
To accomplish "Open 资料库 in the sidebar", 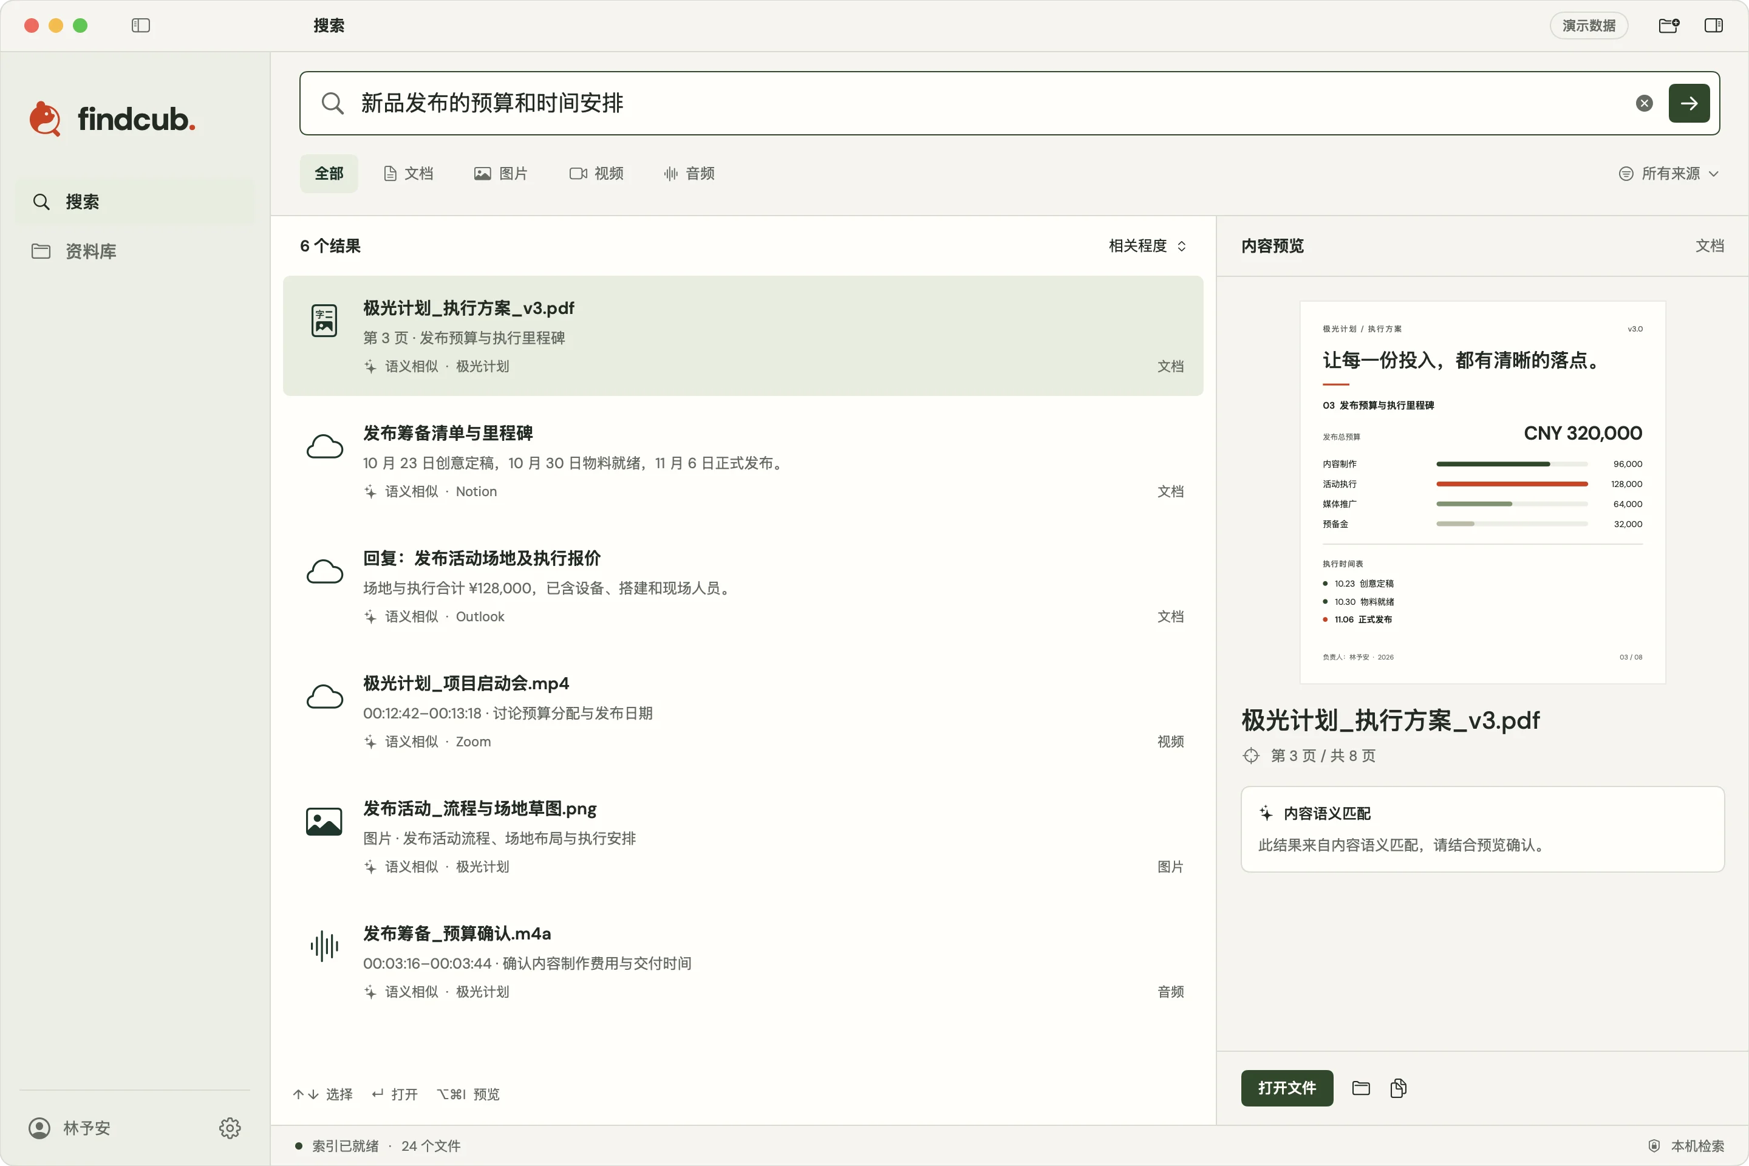I will (x=135, y=251).
